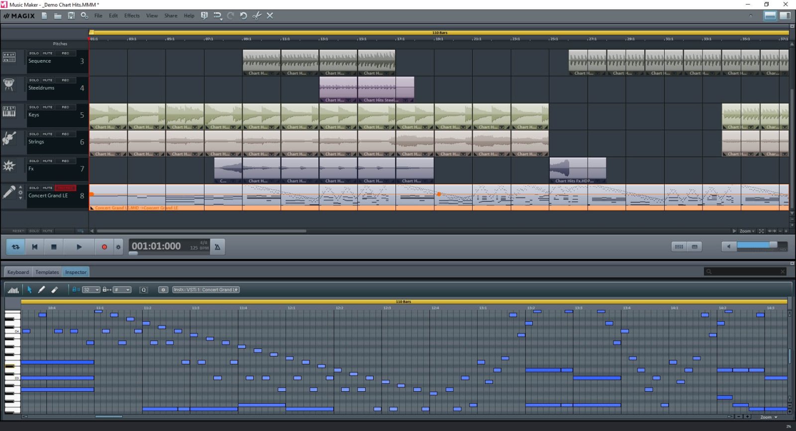This screenshot has height=431, width=796.
Task: Toggle the loop playback button
Action: click(x=16, y=247)
